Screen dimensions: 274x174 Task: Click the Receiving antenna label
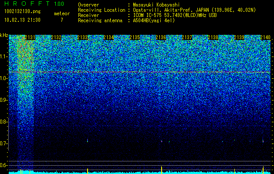click(x=100, y=20)
